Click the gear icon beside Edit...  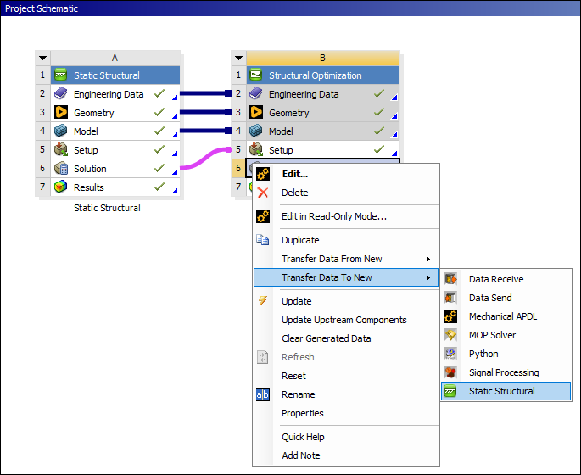point(263,174)
